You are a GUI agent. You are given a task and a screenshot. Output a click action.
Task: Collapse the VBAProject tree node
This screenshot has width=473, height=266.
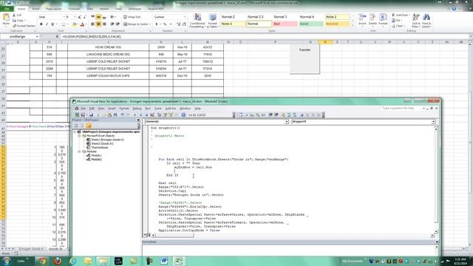pos(75,132)
